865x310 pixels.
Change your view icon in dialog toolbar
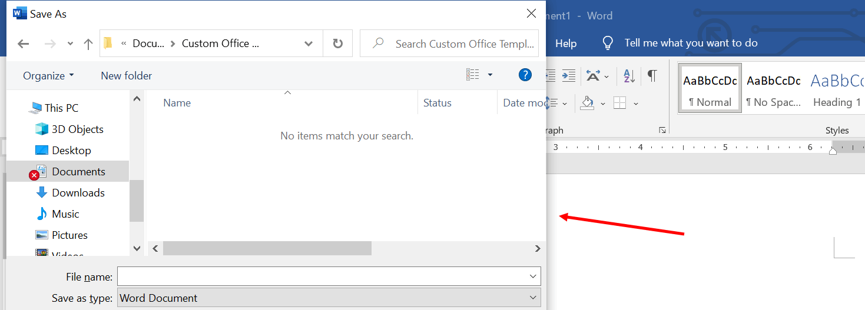coord(472,75)
